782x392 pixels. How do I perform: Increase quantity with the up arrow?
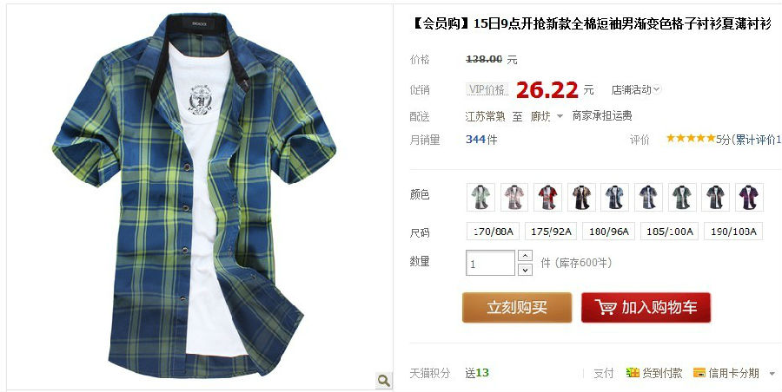pyautogui.click(x=525, y=256)
